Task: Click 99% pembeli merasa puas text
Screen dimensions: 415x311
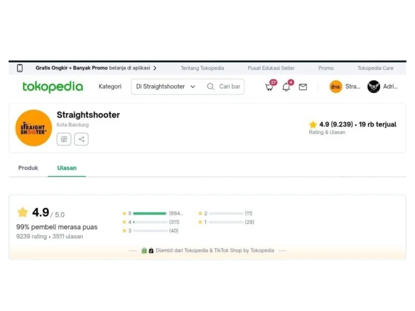Action: pos(57,227)
